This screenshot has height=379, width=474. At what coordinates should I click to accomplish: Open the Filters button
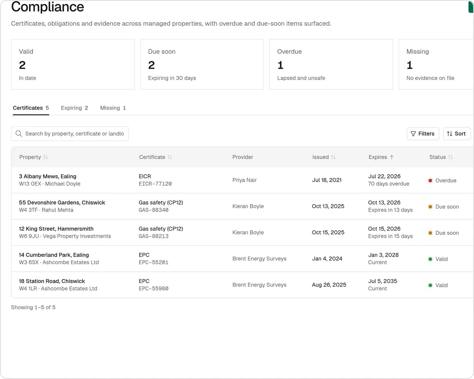(423, 134)
